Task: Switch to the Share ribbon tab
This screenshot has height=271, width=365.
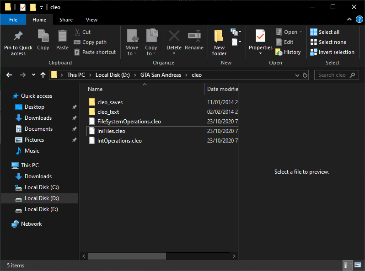Action: click(66, 20)
